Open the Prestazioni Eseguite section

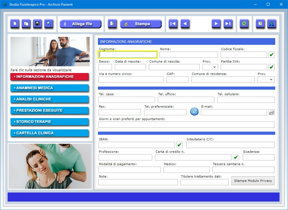(x=50, y=110)
